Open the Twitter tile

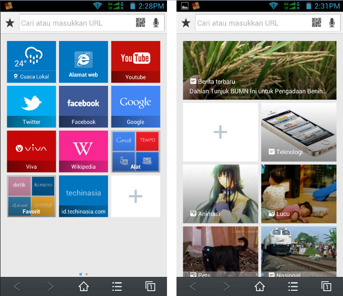click(31, 106)
